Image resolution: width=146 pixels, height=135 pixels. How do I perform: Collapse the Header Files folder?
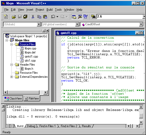pyautogui.click(x=11, y=65)
